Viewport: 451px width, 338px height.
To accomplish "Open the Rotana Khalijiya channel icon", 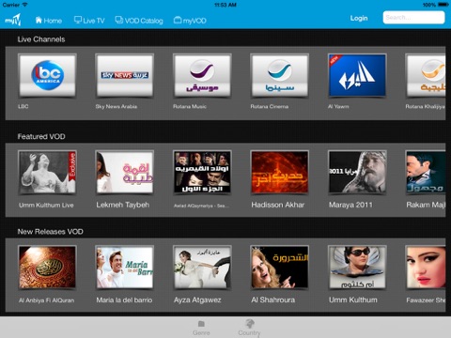I will click(x=426, y=75).
